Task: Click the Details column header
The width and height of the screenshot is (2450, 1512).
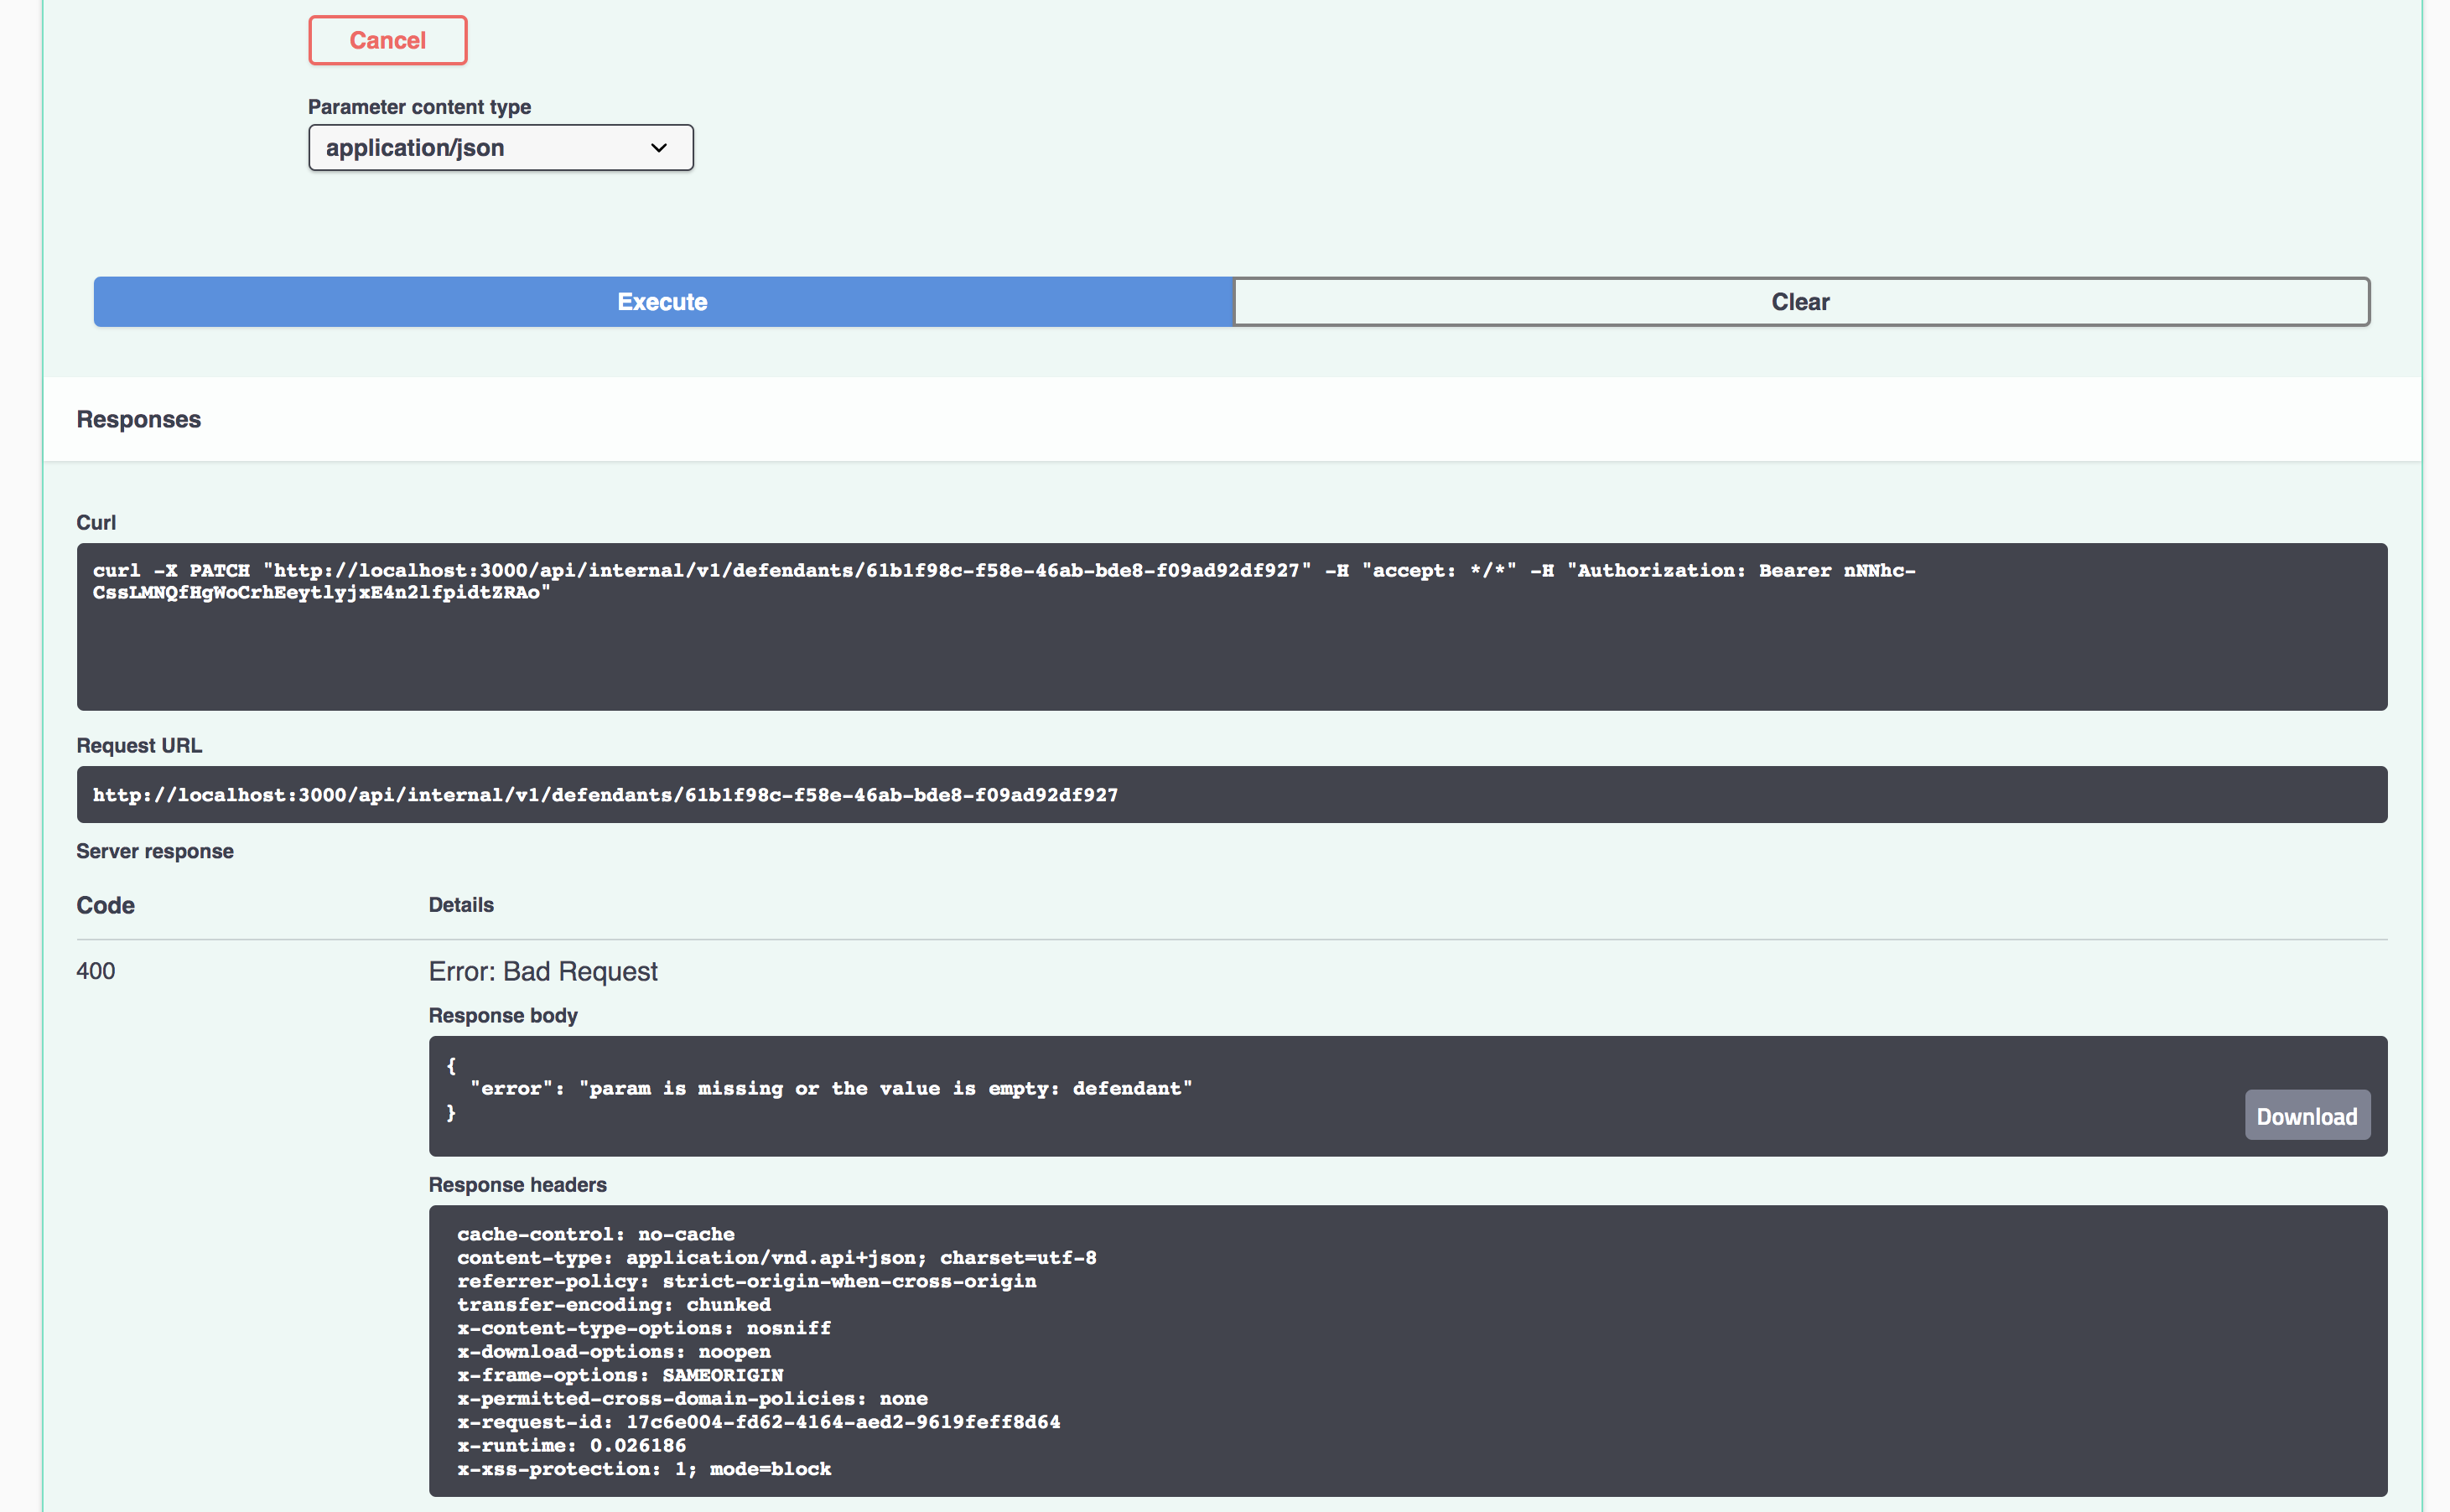Action: click(x=460, y=905)
